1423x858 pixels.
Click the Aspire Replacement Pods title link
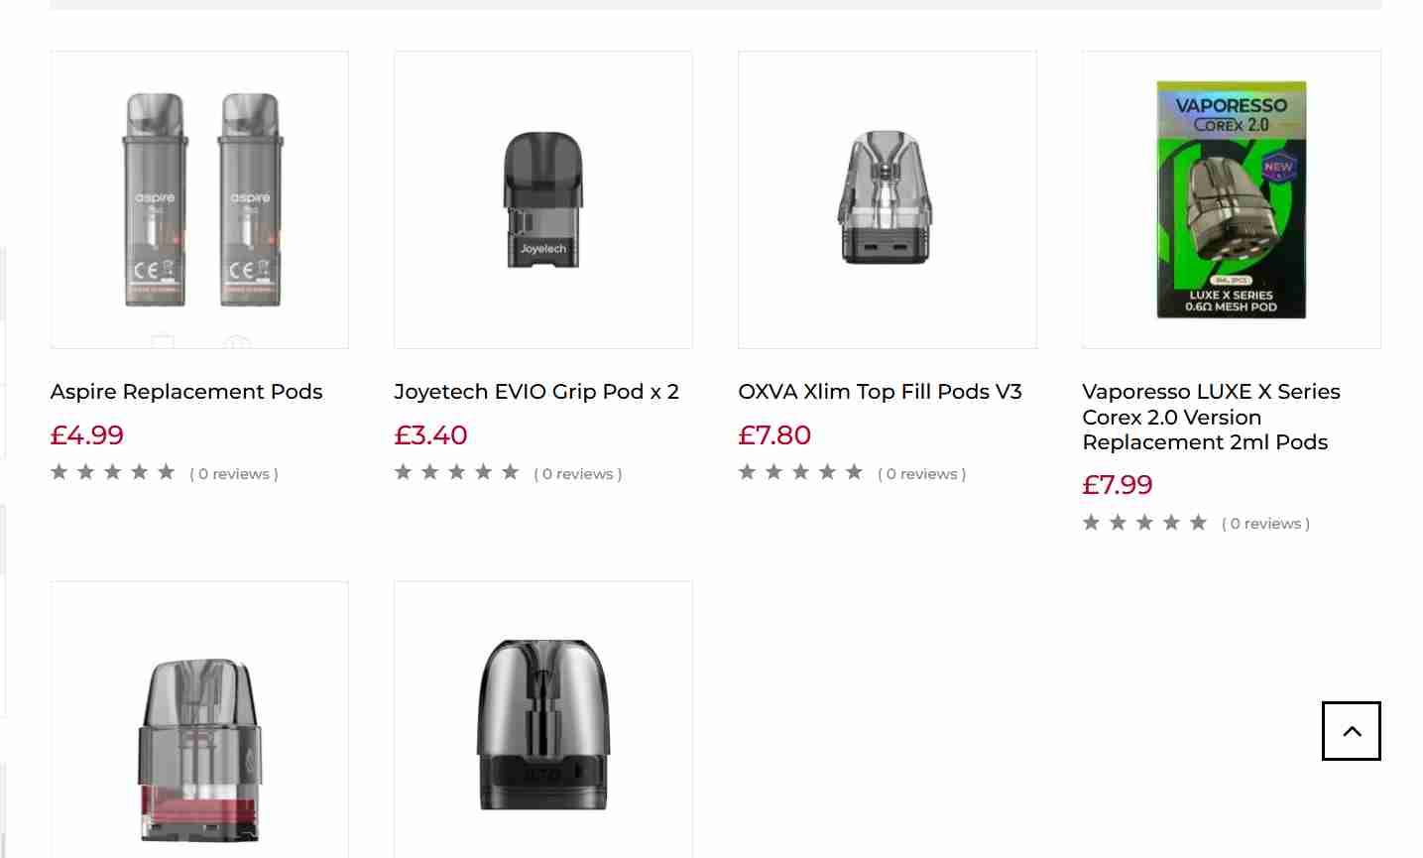point(186,392)
